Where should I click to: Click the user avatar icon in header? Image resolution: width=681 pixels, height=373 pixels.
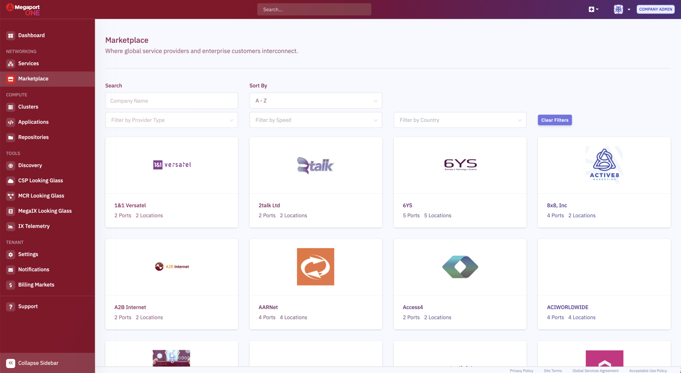click(x=618, y=10)
